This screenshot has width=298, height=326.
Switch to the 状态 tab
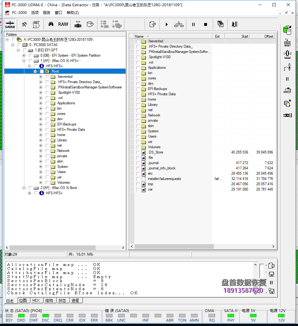pos(62,300)
